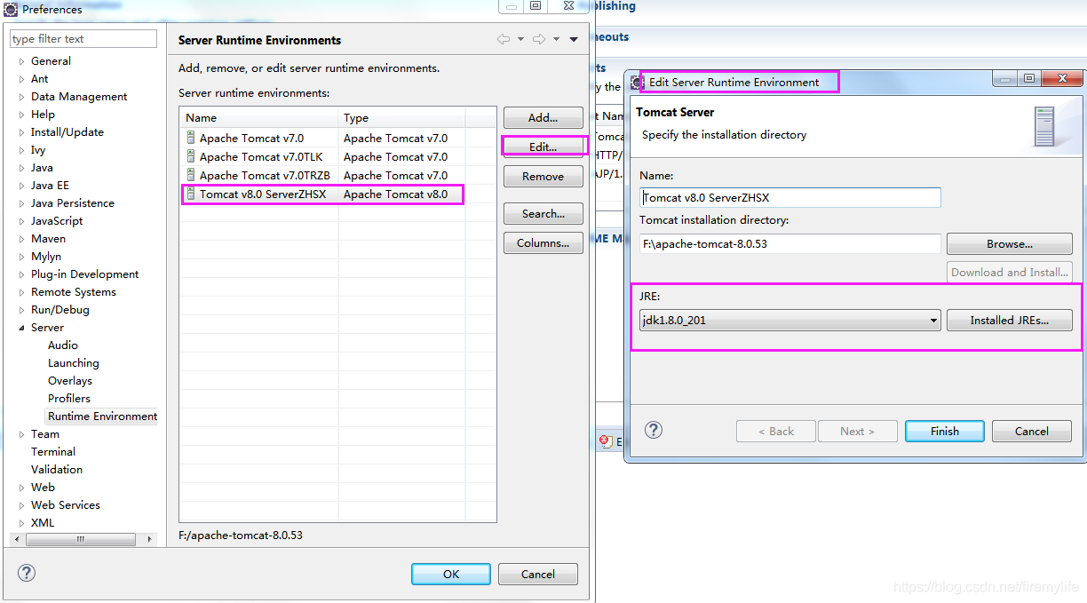Expand the Team tree node

[22, 434]
